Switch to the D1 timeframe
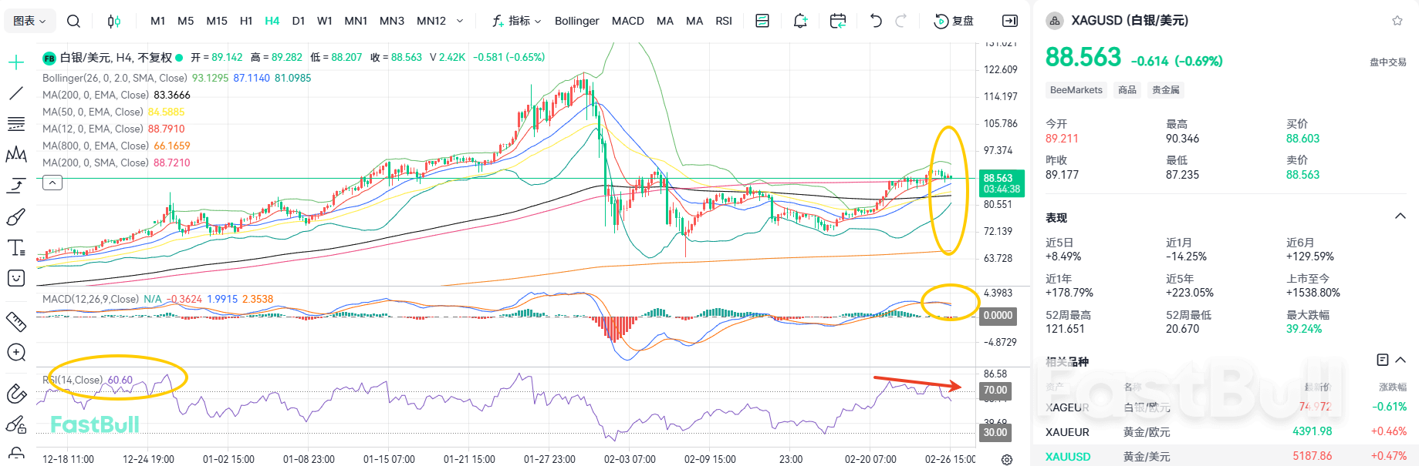The width and height of the screenshot is (1419, 466). 299,21
